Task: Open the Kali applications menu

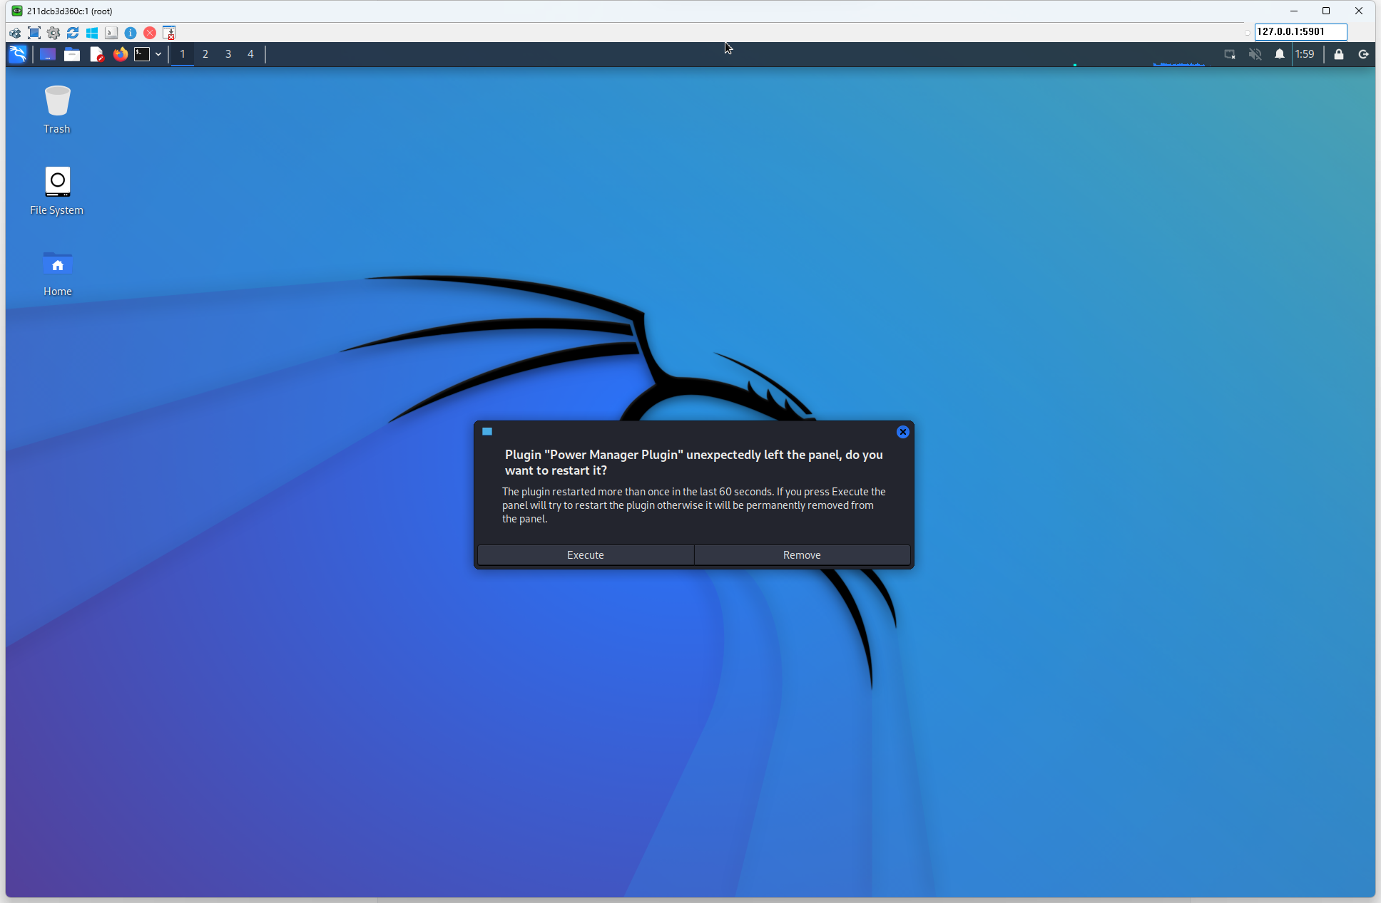Action: click(x=18, y=54)
